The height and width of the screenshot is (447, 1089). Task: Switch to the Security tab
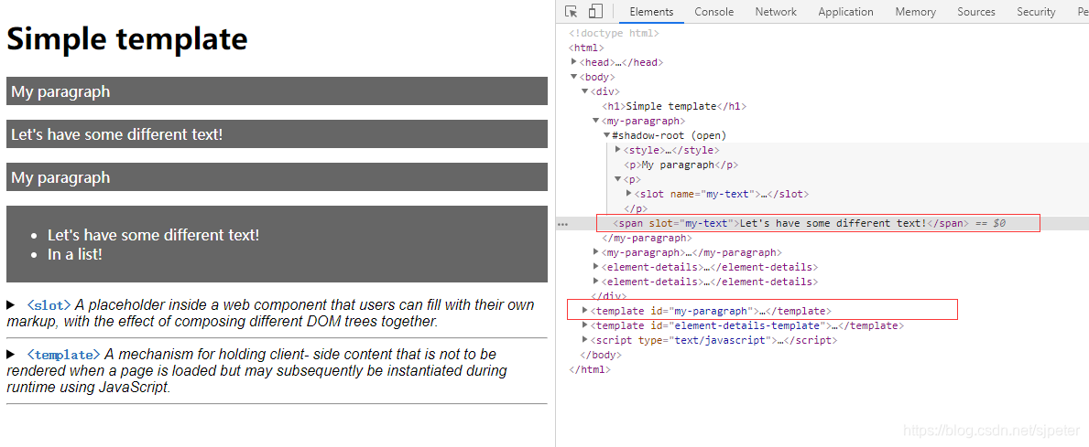click(x=1036, y=12)
